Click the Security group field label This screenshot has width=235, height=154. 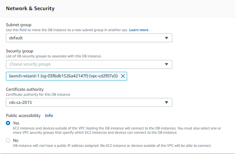point(20,51)
